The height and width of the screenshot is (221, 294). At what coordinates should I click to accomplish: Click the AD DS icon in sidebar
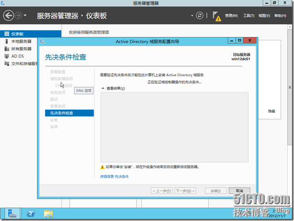coord(7,56)
